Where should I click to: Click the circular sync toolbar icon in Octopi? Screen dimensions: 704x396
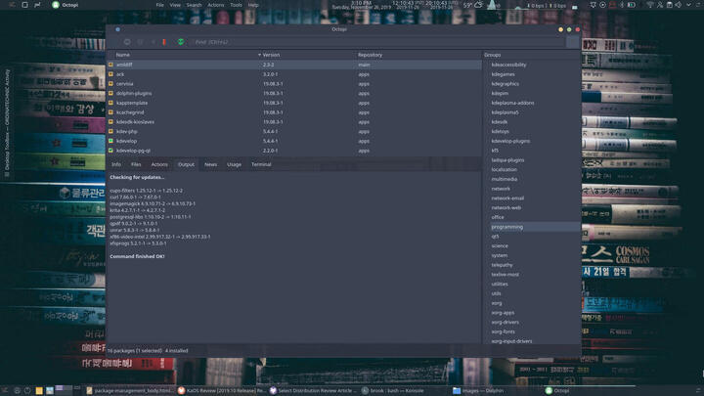pyautogui.click(x=127, y=42)
